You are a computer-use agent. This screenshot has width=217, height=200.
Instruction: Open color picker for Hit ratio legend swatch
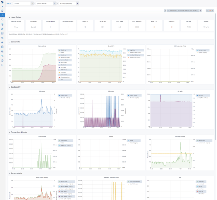pos(197,95)
